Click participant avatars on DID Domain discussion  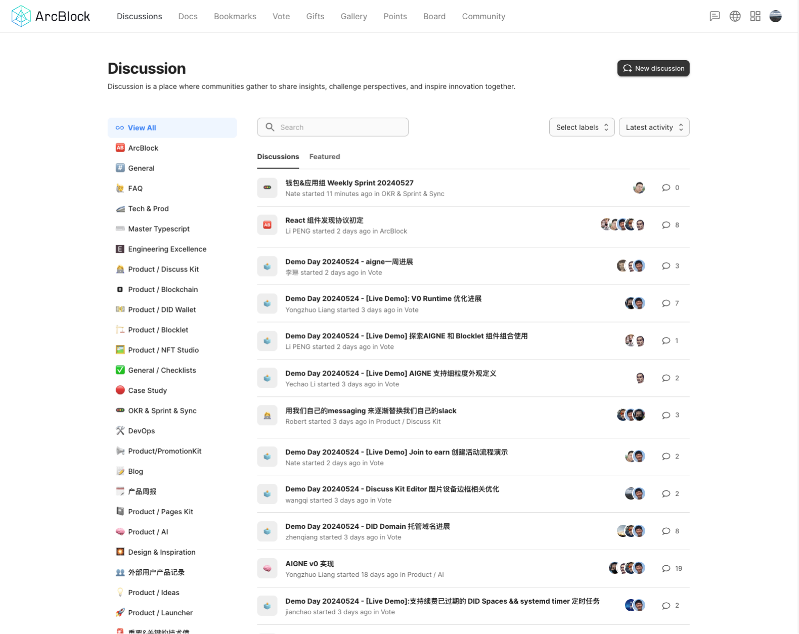point(631,531)
